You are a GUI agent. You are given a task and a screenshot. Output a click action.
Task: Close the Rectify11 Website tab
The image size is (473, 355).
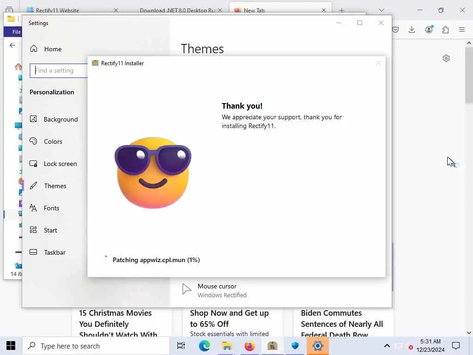pos(116,10)
